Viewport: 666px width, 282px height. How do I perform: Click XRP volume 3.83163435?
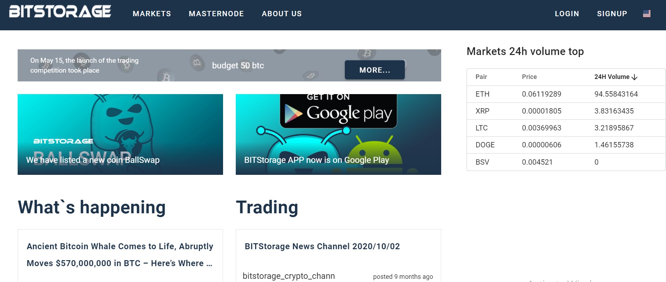click(x=614, y=111)
